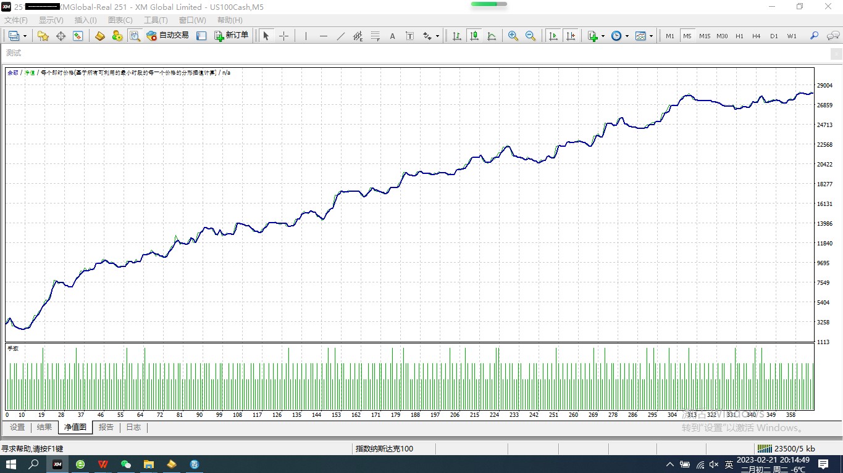The image size is (843, 473).
Task: Switch chart to line chart type
Action: (x=492, y=36)
